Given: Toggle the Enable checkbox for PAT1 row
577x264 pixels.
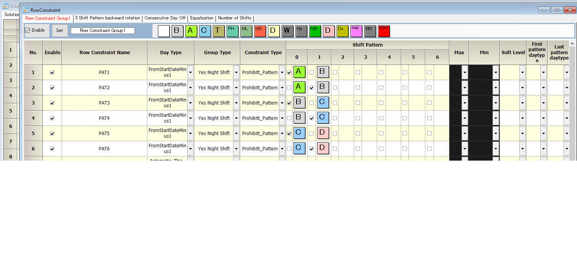Looking at the screenshot, I should tap(52, 72).
